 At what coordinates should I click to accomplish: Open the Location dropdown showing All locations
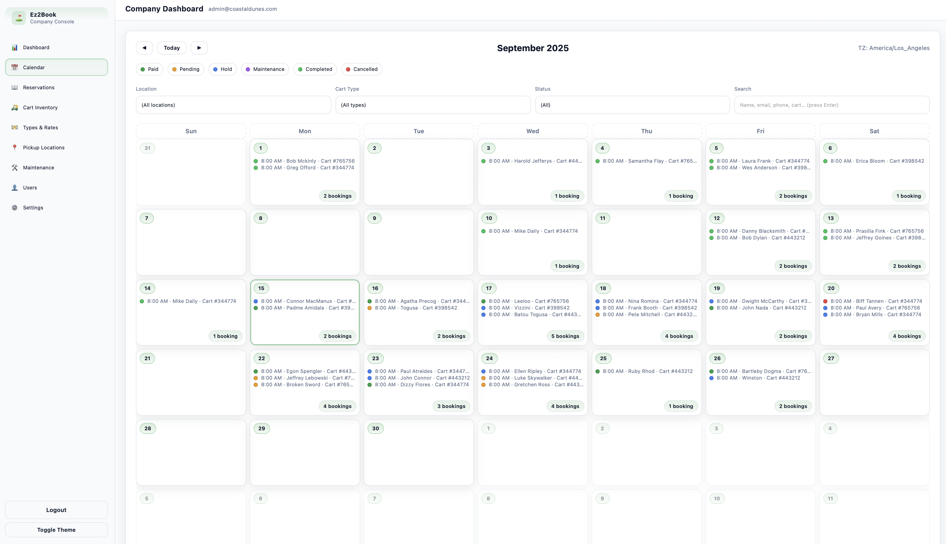pyautogui.click(x=233, y=105)
